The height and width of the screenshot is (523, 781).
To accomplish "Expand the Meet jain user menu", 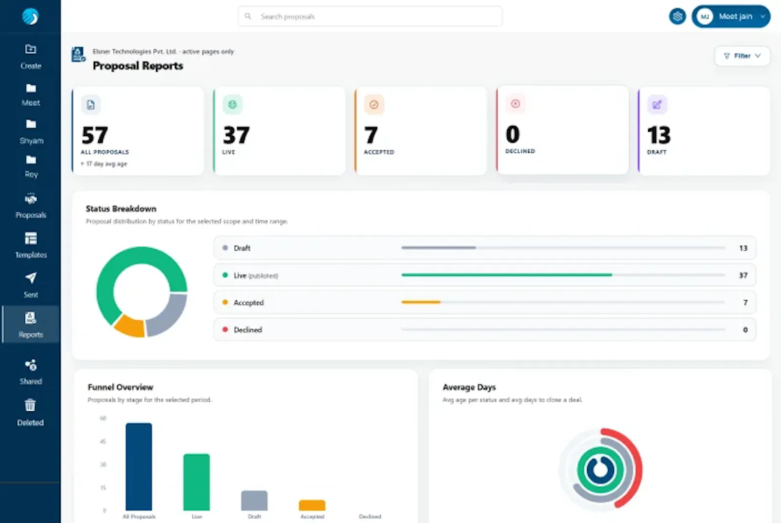I will 731,17.
